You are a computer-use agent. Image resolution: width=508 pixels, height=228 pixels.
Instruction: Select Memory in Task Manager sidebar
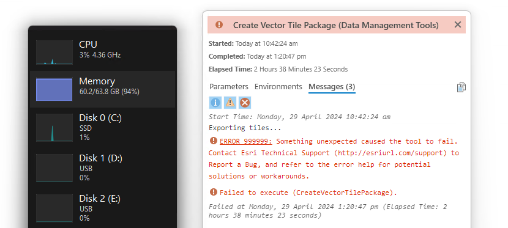[x=102, y=89]
